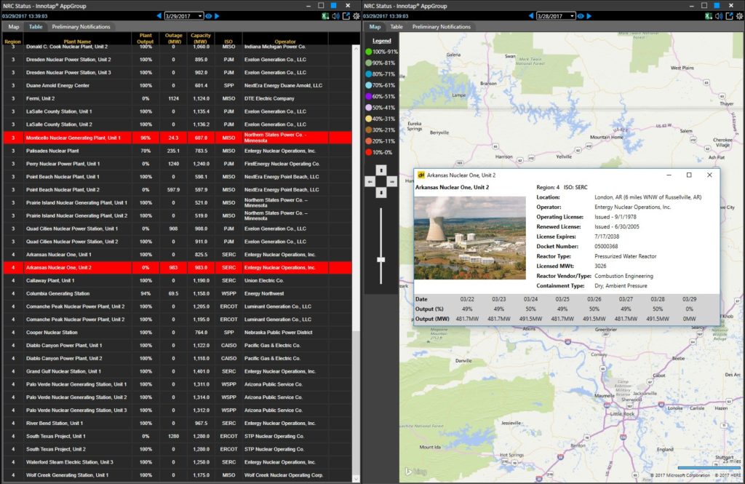Image resolution: width=745 pixels, height=484 pixels.
Task: Click the bing logo on map
Action: [x=415, y=472]
